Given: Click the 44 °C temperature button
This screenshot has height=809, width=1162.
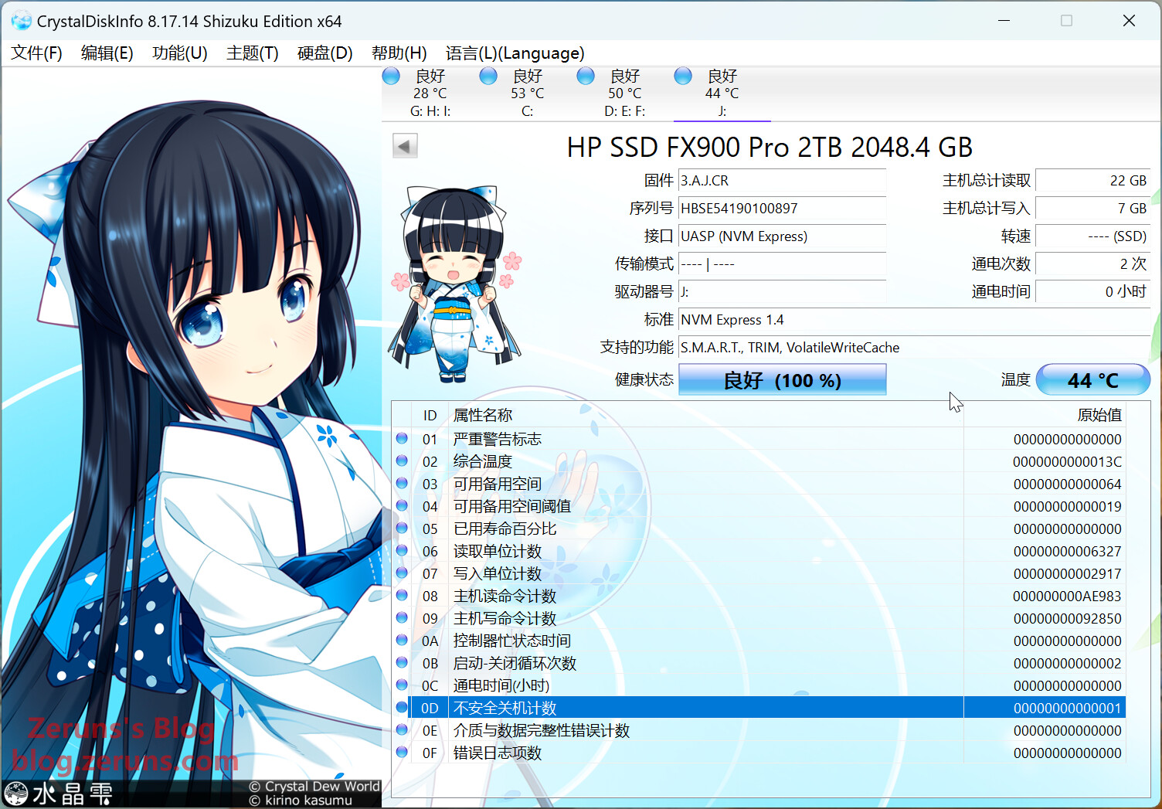Looking at the screenshot, I should (1092, 380).
